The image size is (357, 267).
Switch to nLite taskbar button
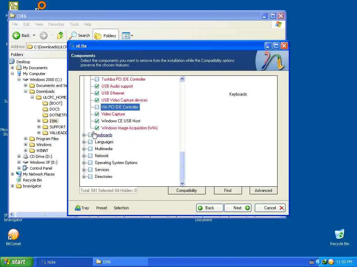pyautogui.click(x=64, y=262)
